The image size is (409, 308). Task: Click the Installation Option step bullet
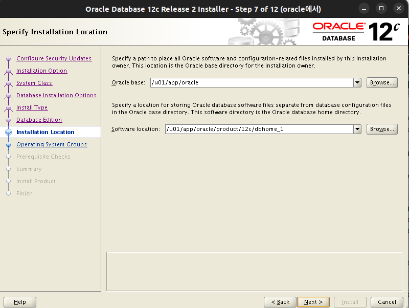[x=8, y=71]
